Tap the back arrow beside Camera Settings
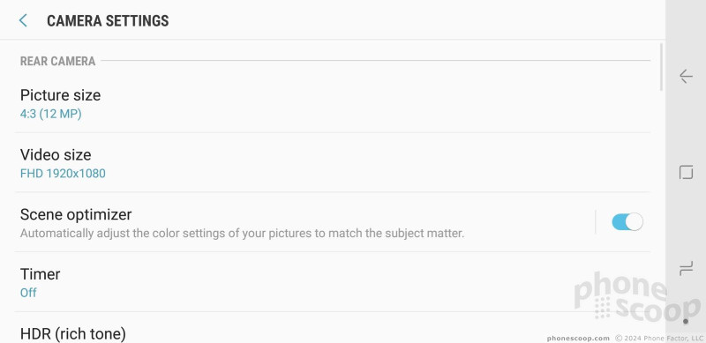 pos(23,20)
